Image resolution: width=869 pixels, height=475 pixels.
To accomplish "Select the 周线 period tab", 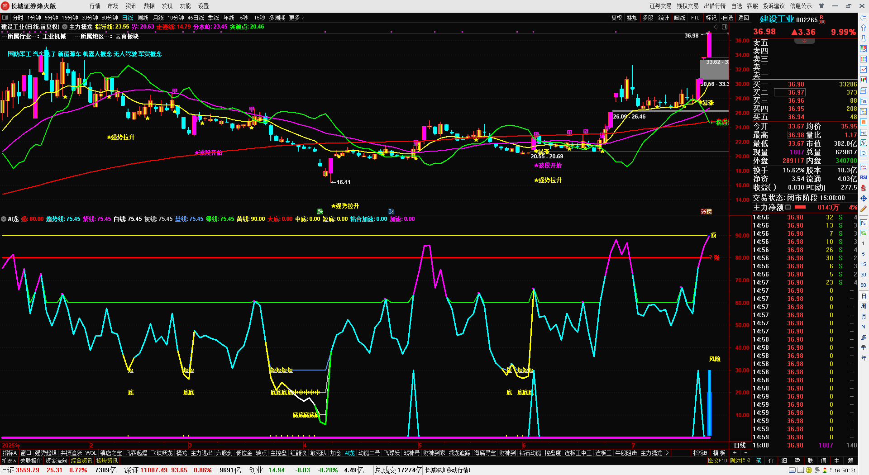I will click(x=143, y=18).
